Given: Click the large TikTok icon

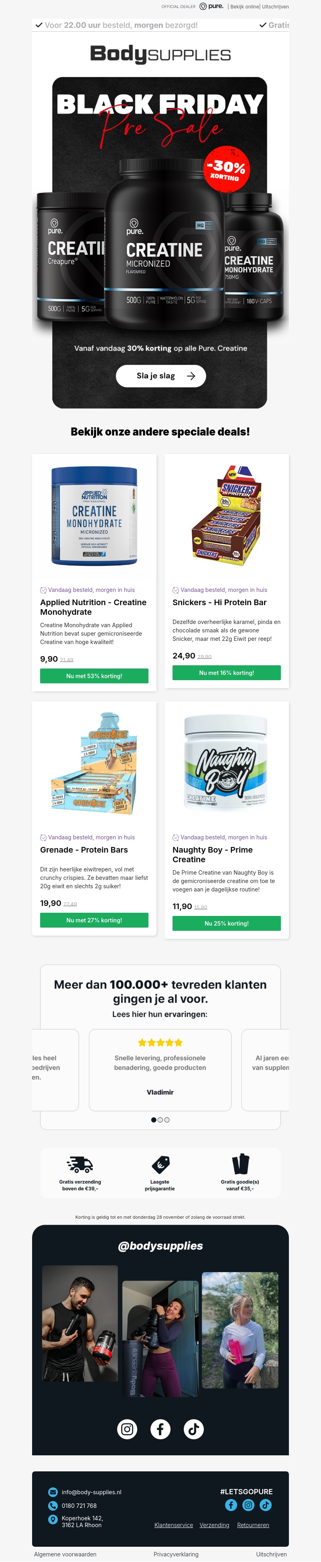Looking at the screenshot, I should 193,1429.
